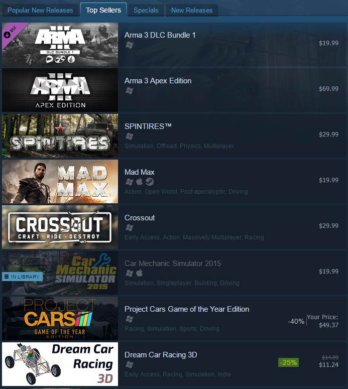This screenshot has height=389, width=348.
Task: Click the Windows icon under SPINTIRES
Action: click(130, 136)
